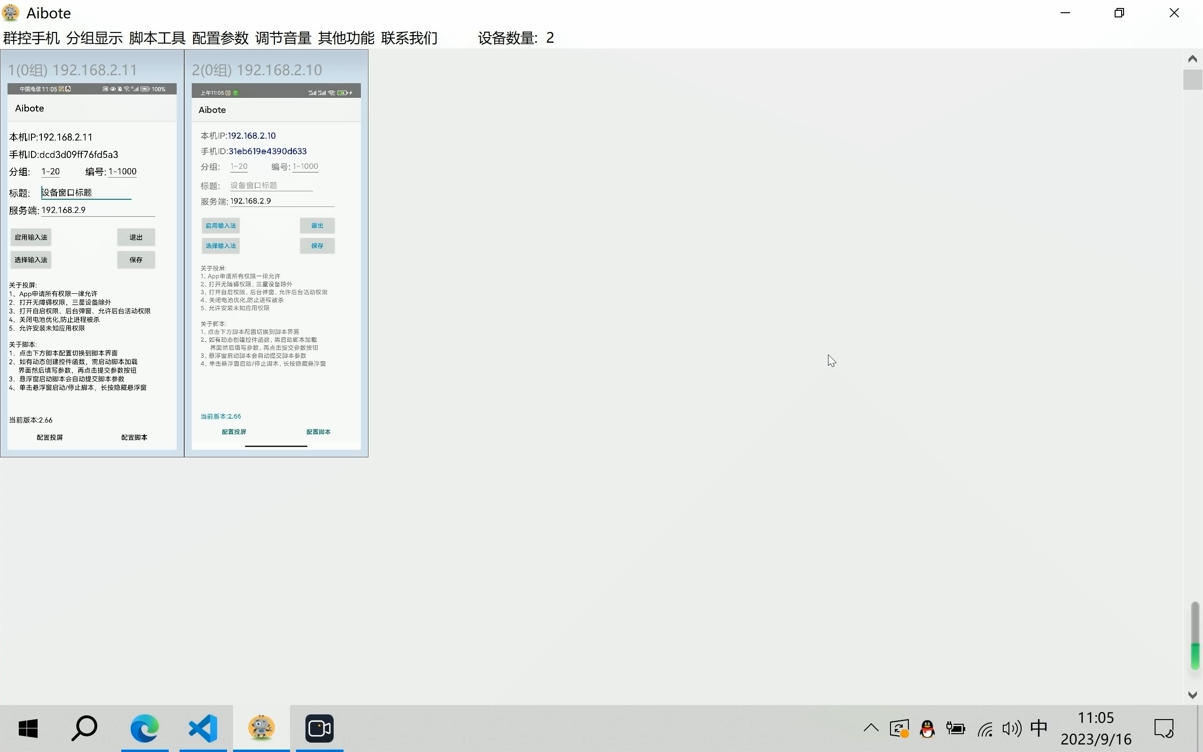
Task: Open the volume speaker tray icon
Action: point(1011,729)
